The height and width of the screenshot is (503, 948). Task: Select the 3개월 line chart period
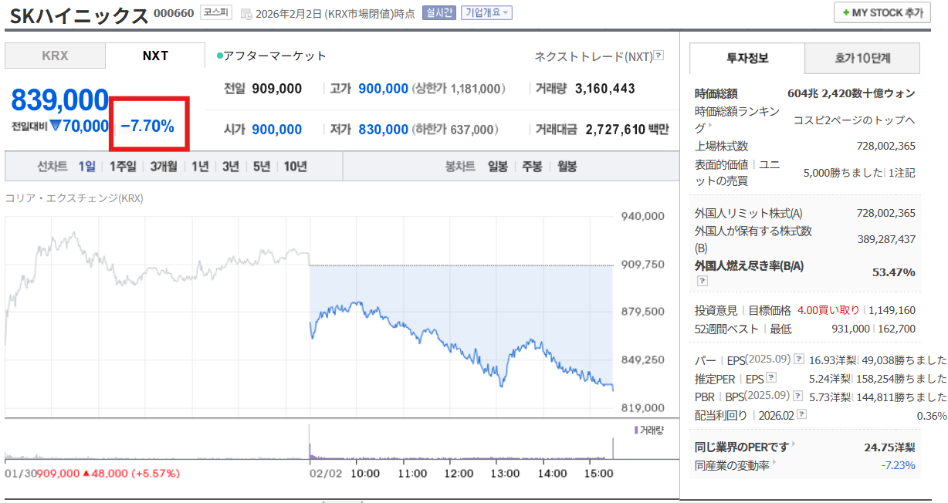tap(164, 166)
